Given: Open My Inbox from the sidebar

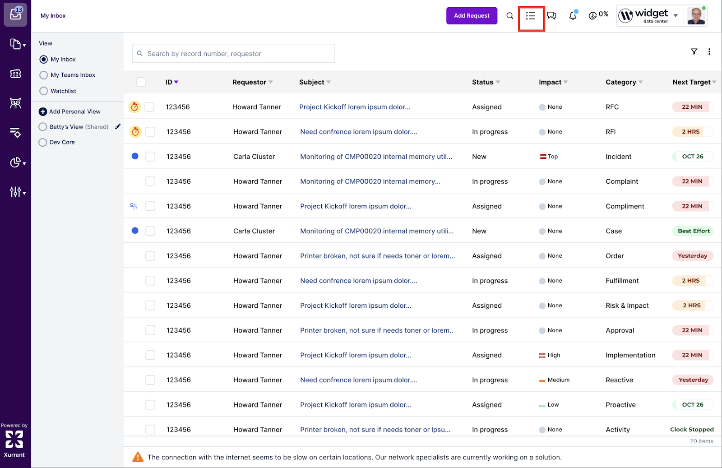Looking at the screenshot, I should coord(16,14).
